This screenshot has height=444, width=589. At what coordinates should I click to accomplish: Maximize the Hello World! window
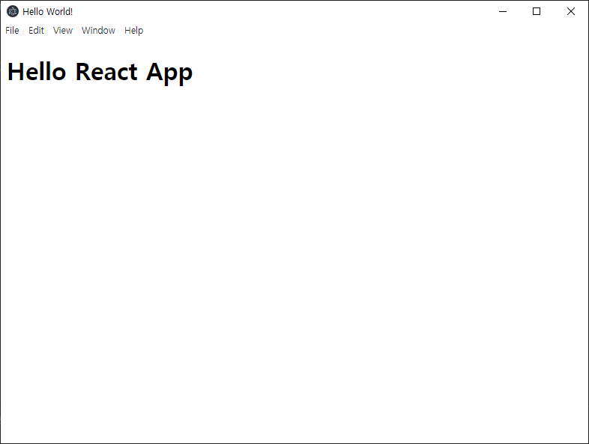pos(537,12)
